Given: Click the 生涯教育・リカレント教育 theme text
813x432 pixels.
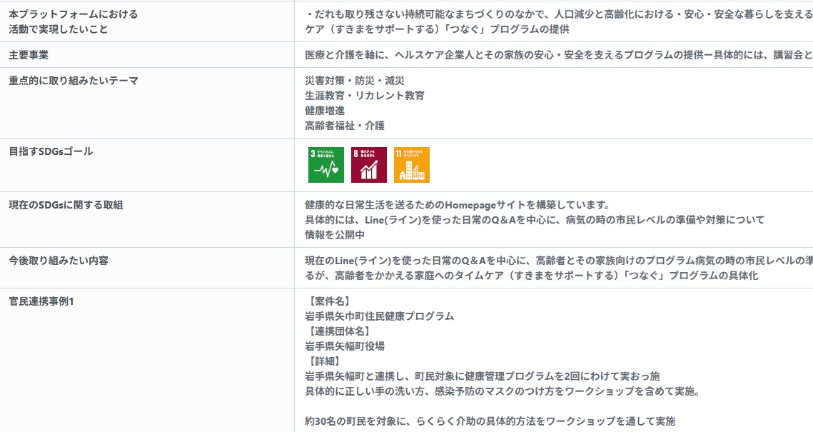Looking at the screenshot, I should tap(365, 96).
